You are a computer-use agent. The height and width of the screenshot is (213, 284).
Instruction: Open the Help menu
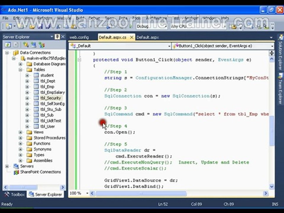tap(225, 18)
